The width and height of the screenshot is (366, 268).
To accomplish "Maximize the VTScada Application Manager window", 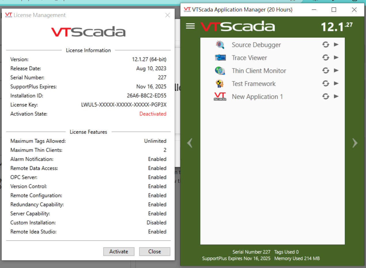I will point(334,10).
